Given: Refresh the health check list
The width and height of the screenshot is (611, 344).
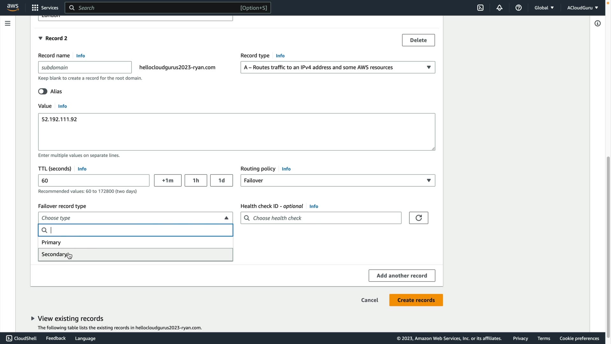Looking at the screenshot, I should [418, 218].
